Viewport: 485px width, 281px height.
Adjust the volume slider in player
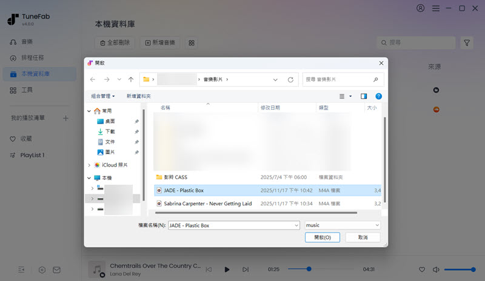[x=460, y=269]
